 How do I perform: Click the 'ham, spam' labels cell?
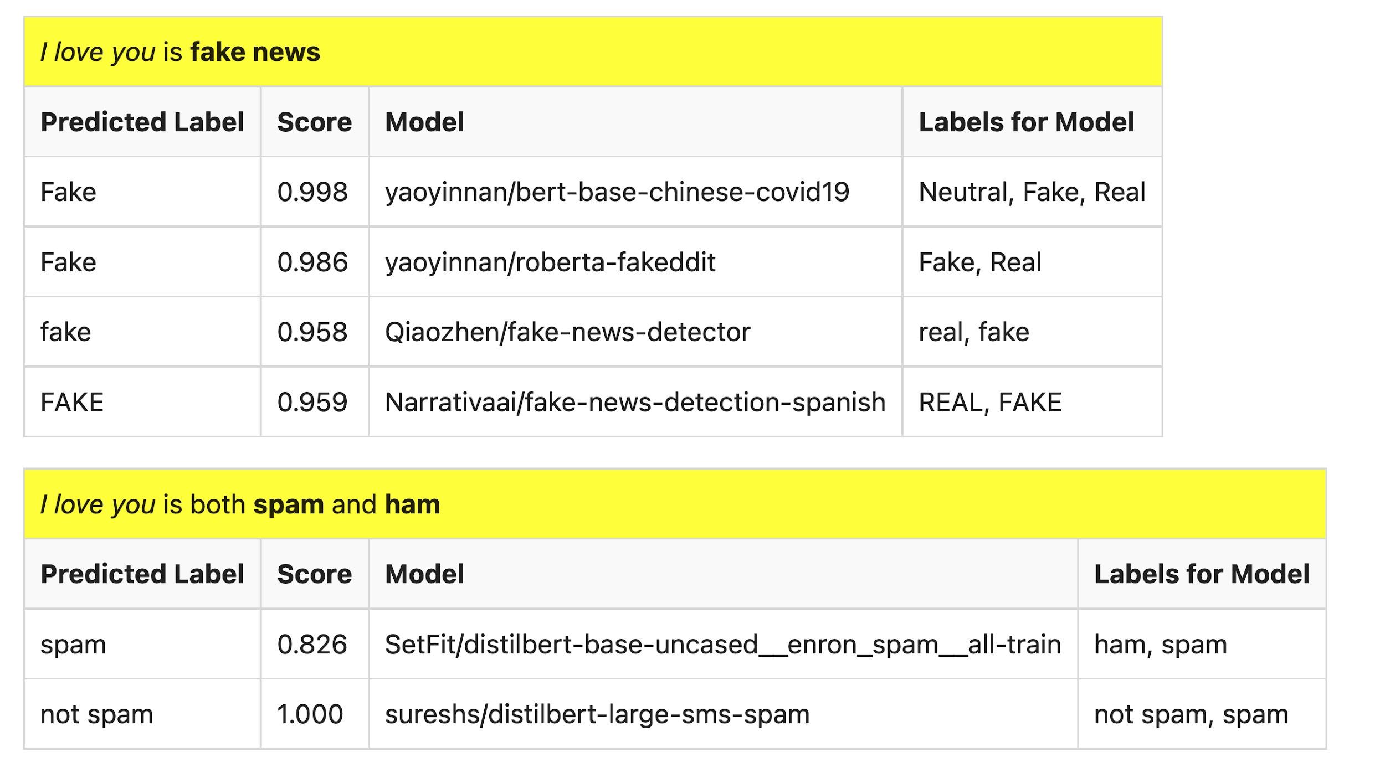[1160, 644]
